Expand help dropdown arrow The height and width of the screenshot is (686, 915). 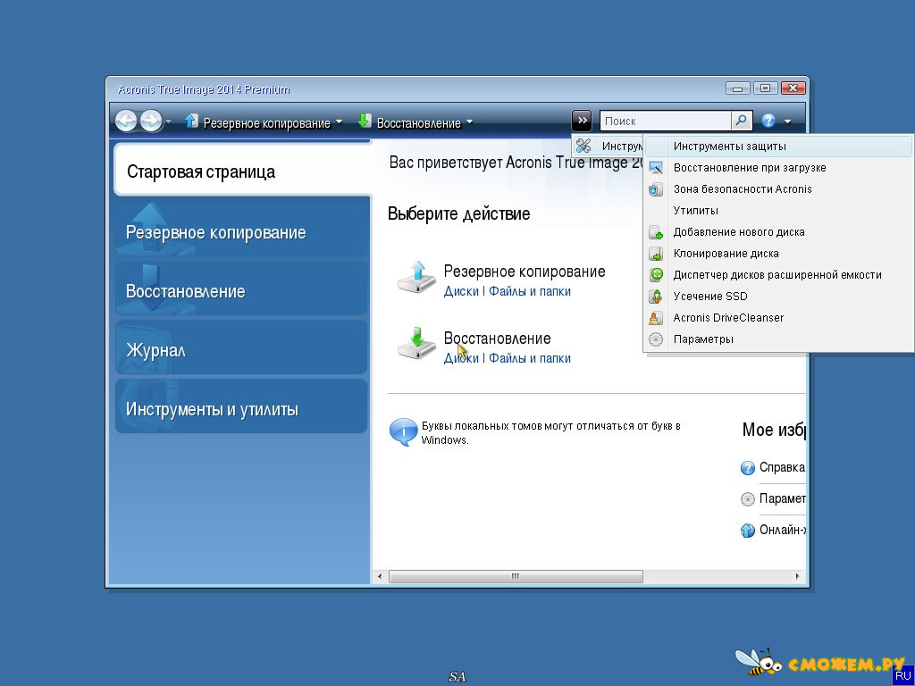pyautogui.click(x=788, y=121)
